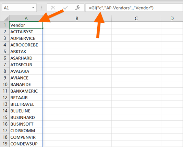Click the cell containing BANKAMERIC
Viewport: 183px width, 147px height.
pos(26,91)
